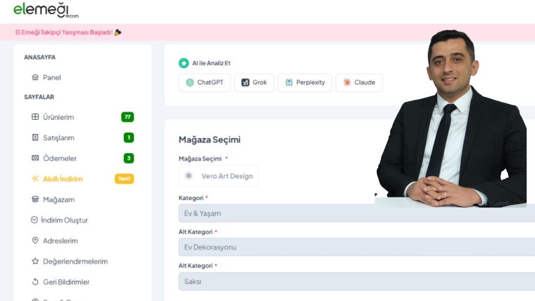Image resolution: width=535 pixels, height=301 pixels.
Task: Click the Mağazam store icon
Action: tap(35, 199)
